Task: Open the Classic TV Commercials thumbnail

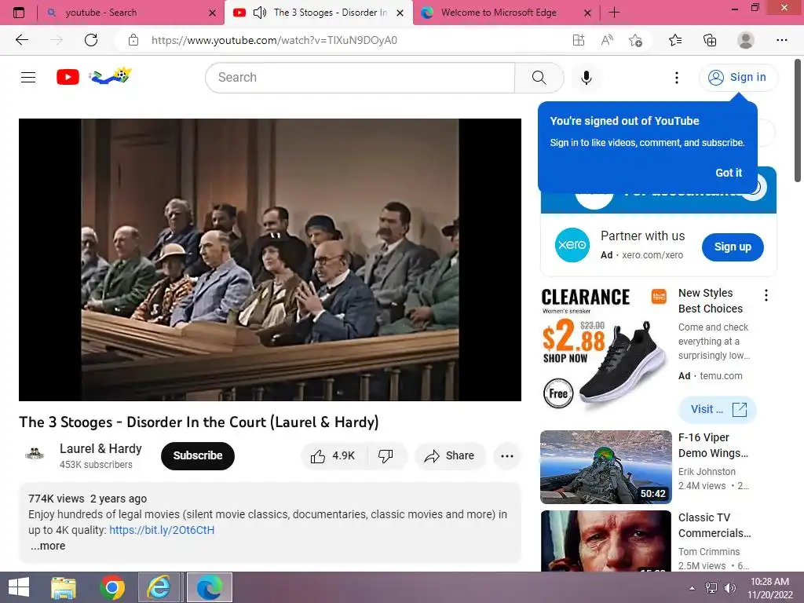Action: pyautogui.click(x=605, y=541)
